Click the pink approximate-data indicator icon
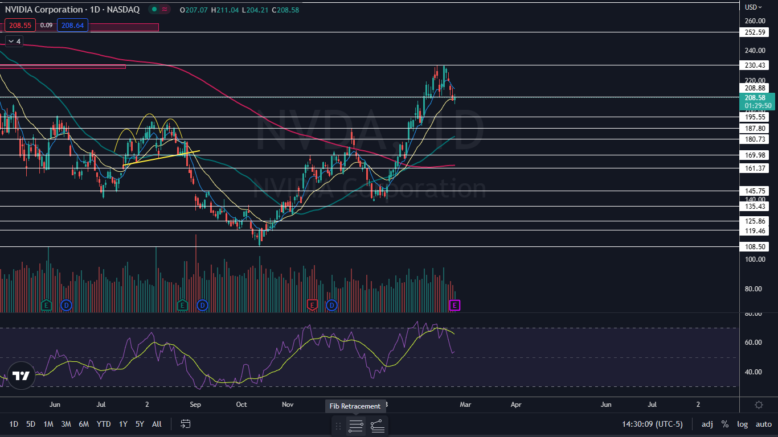This screenshot has width=778, height=437. click(x=165, y=10)
